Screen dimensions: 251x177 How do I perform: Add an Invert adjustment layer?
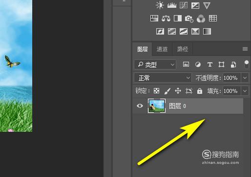pyautogui.click(x=160, y=31)
